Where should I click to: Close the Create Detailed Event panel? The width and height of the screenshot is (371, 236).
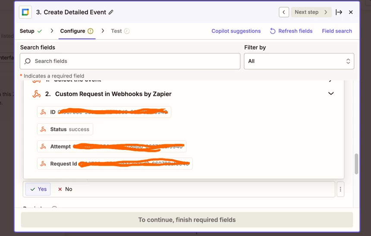(x=351, y=12)
